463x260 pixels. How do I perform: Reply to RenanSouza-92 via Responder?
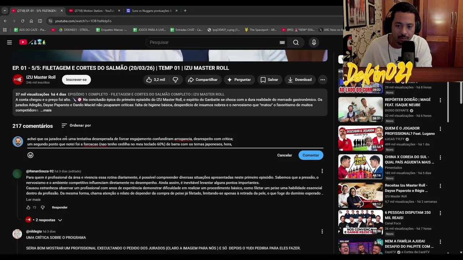tap(60, 207)
